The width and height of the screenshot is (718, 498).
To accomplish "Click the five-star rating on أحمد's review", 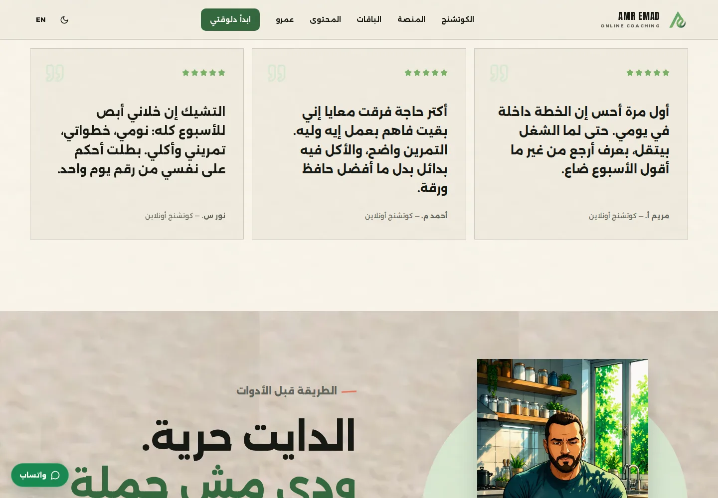I will pyautogui.click(x=426, y=73).
